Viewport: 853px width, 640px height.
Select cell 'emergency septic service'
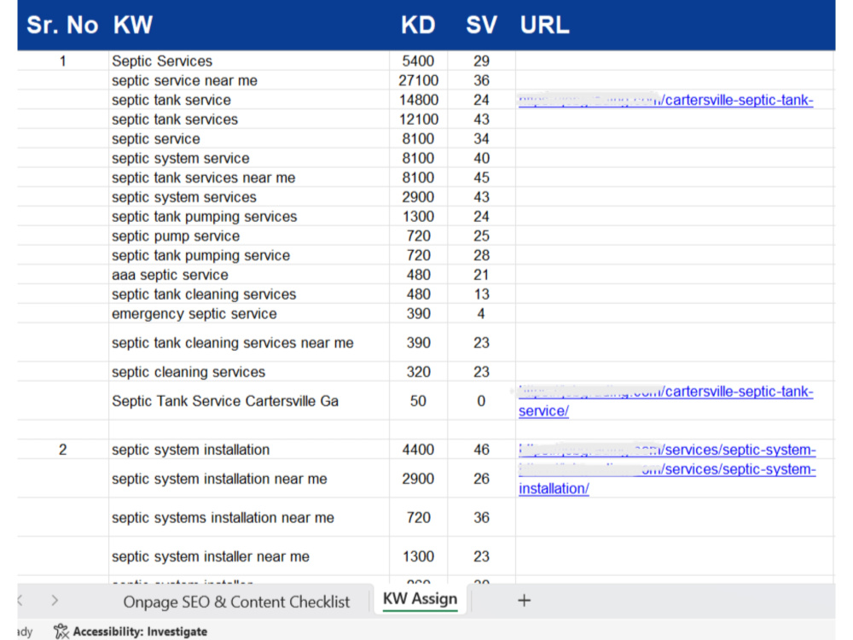point(249,313)
